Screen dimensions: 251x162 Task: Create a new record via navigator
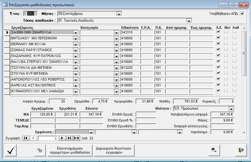click(76, 138)
